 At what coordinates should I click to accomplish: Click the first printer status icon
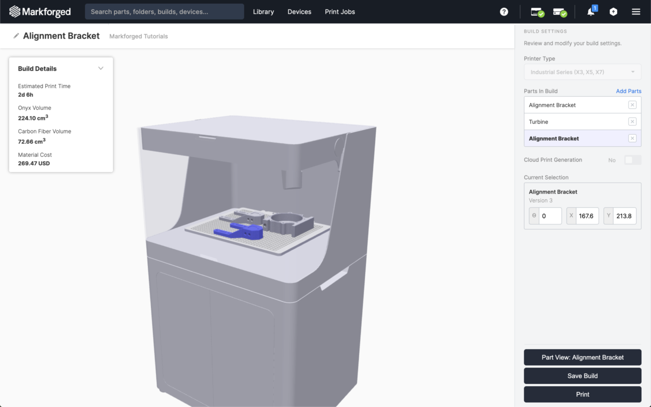(537, 12)
